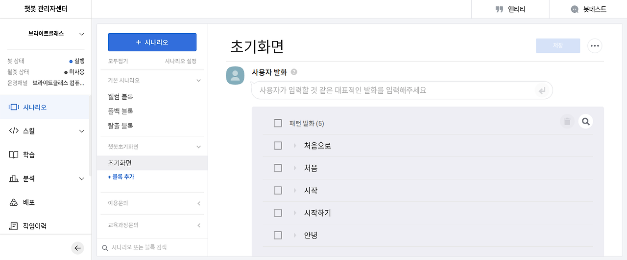Open 배포 menu item
Viewport: 627px width, 260px height.
coord(29,202)
